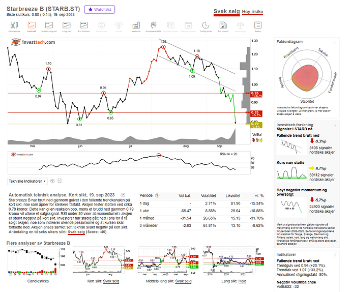Select the Kort sikt chart icon

click(32, 27)
